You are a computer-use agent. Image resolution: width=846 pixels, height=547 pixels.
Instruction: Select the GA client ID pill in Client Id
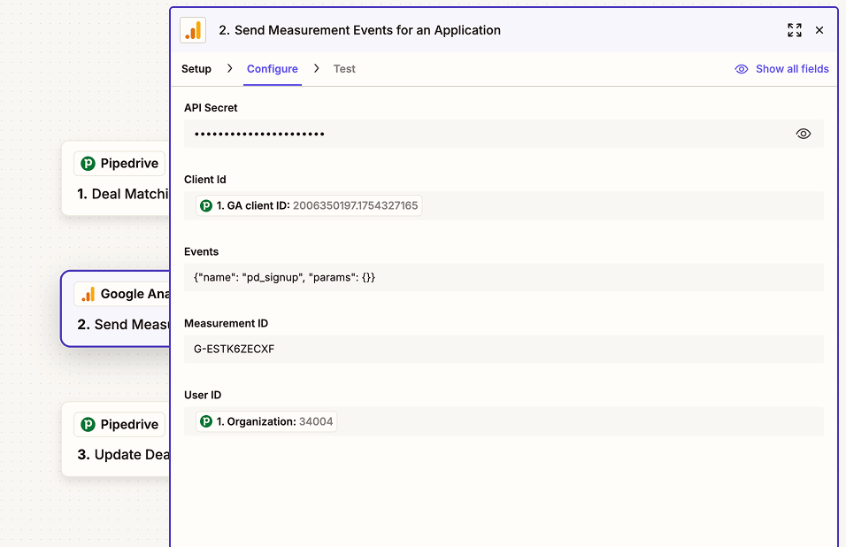[x=310, y=206]
